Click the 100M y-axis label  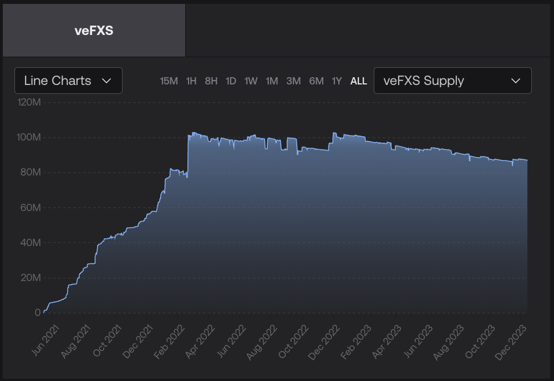(x=30, y=137)
